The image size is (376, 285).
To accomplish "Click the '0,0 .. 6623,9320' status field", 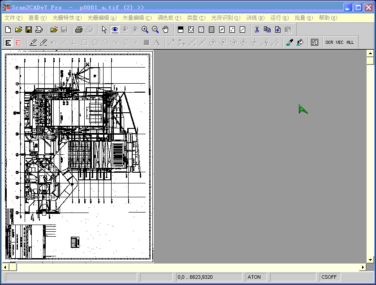I will click(209, 277).
